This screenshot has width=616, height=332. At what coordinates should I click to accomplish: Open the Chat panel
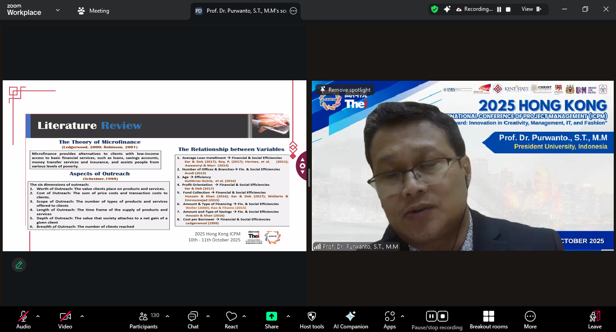pos(193,319)
